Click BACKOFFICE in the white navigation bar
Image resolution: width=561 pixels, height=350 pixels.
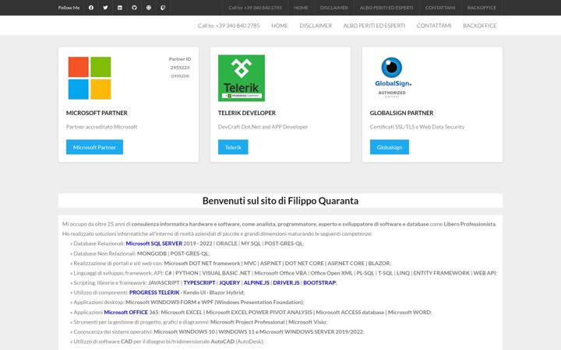coord(480,26)
